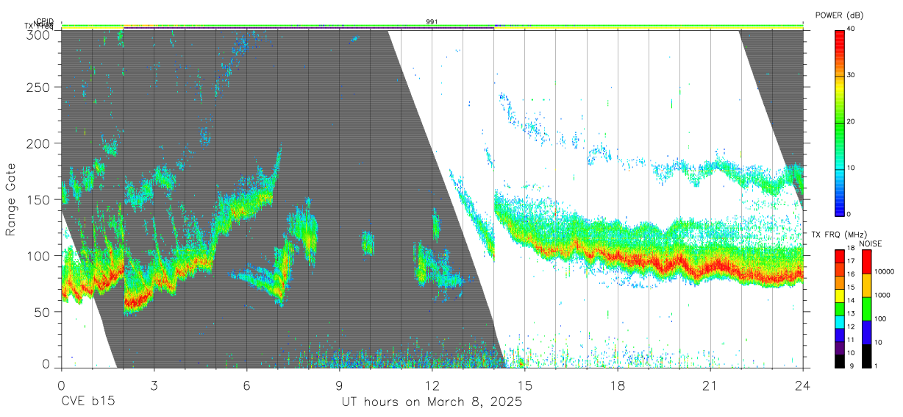Click the 200 tick on Range Gate axis
This screenshot has height=417, width=903.
tap(38, 143)
